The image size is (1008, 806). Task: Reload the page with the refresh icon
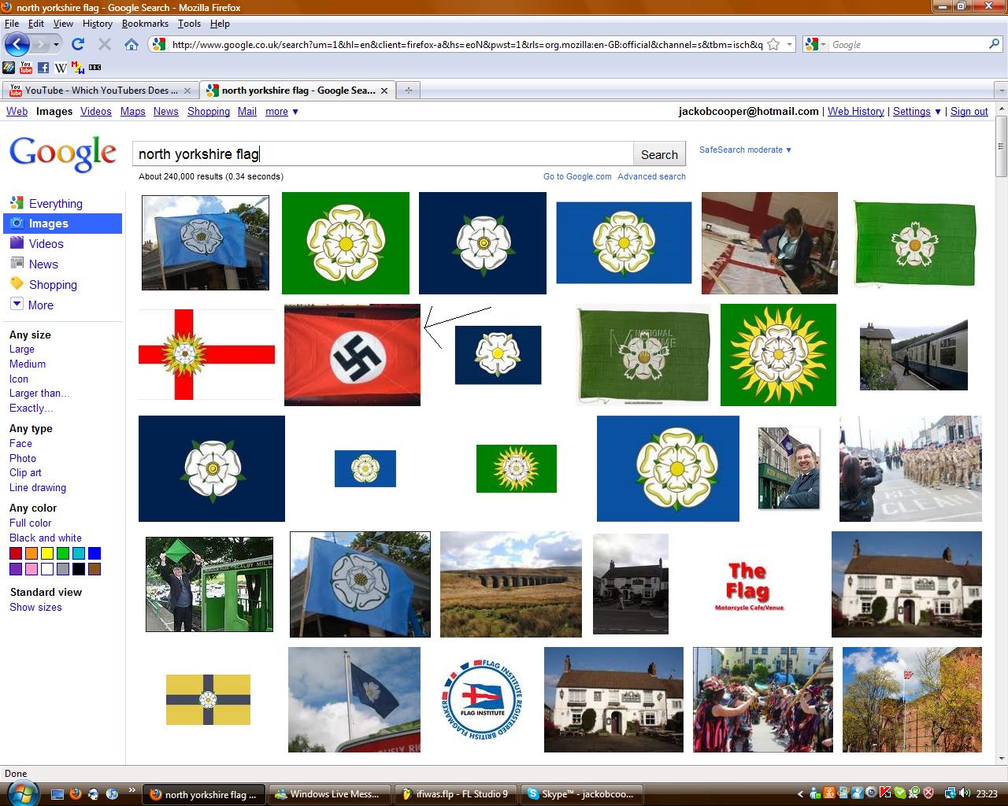click(77, 44)
